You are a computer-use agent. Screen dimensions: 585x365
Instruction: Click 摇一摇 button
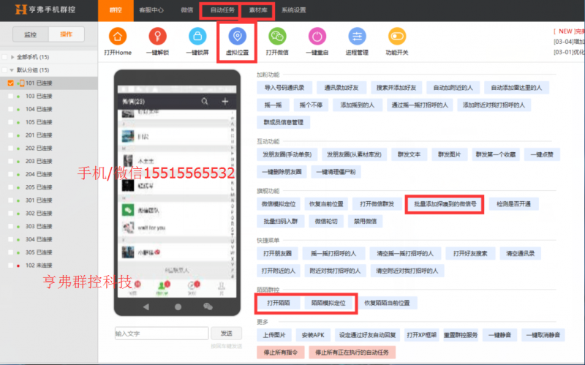click(x=273, y=105)
